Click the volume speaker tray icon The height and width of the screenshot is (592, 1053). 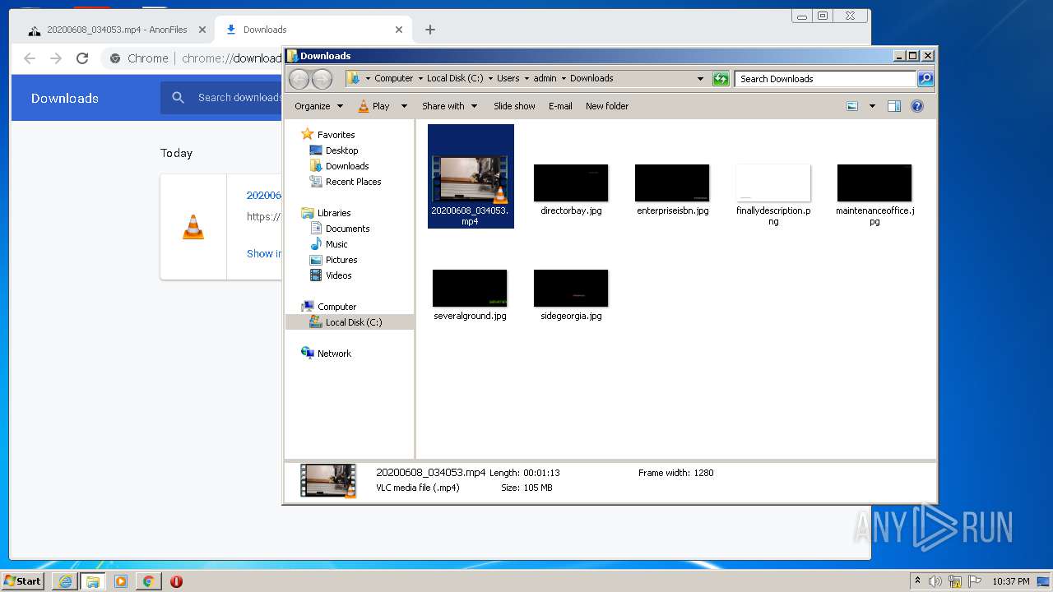tap(935, 581)
